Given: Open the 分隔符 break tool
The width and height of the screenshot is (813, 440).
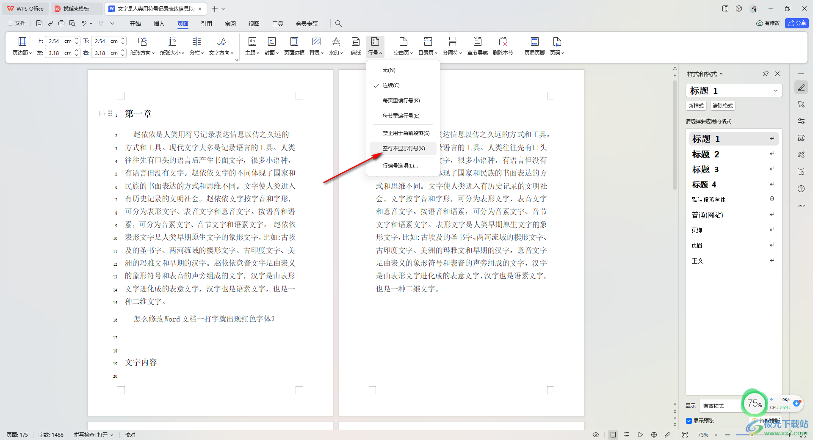Looking at the screenshot, I should point(452,46).
